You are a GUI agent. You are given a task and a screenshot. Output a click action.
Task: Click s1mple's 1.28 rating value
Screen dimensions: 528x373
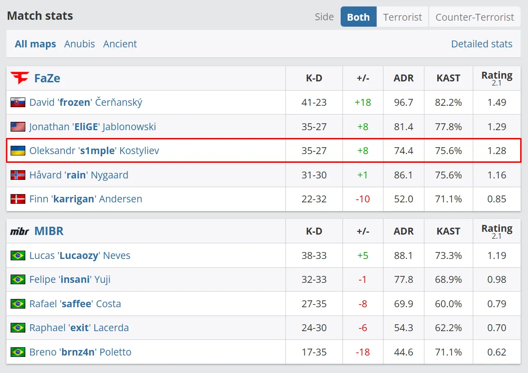(x=497, y=151)
